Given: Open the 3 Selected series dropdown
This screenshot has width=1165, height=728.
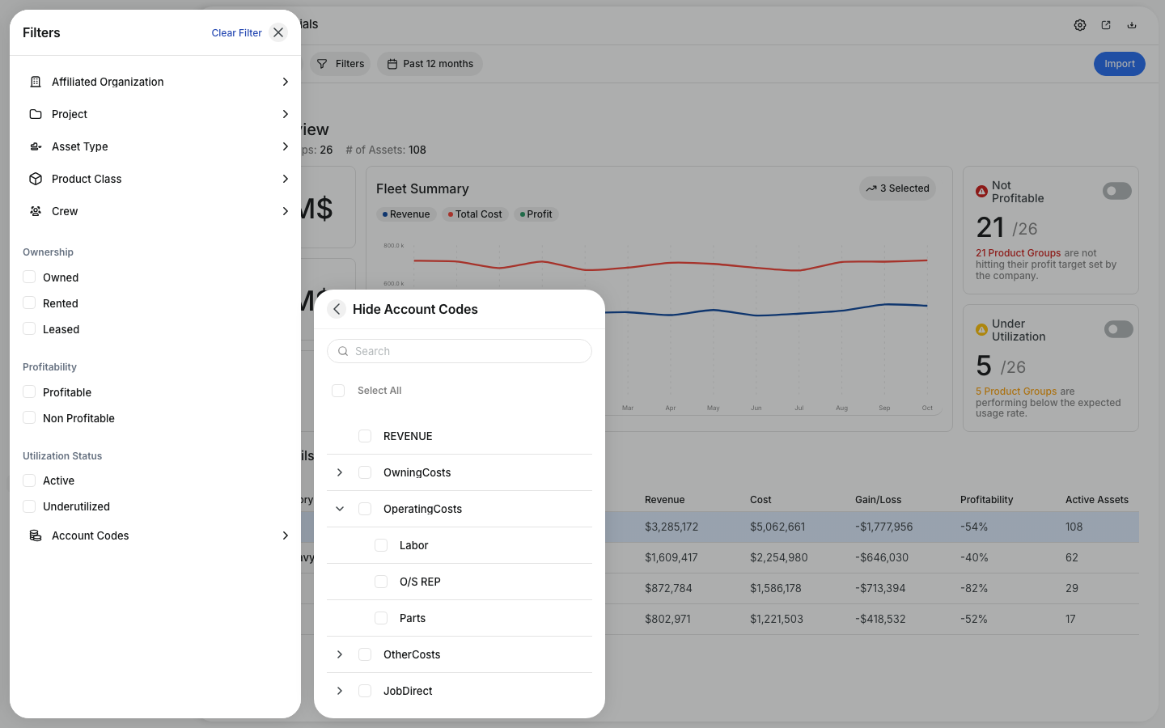Looking at the screenshot, I should 898,188.
